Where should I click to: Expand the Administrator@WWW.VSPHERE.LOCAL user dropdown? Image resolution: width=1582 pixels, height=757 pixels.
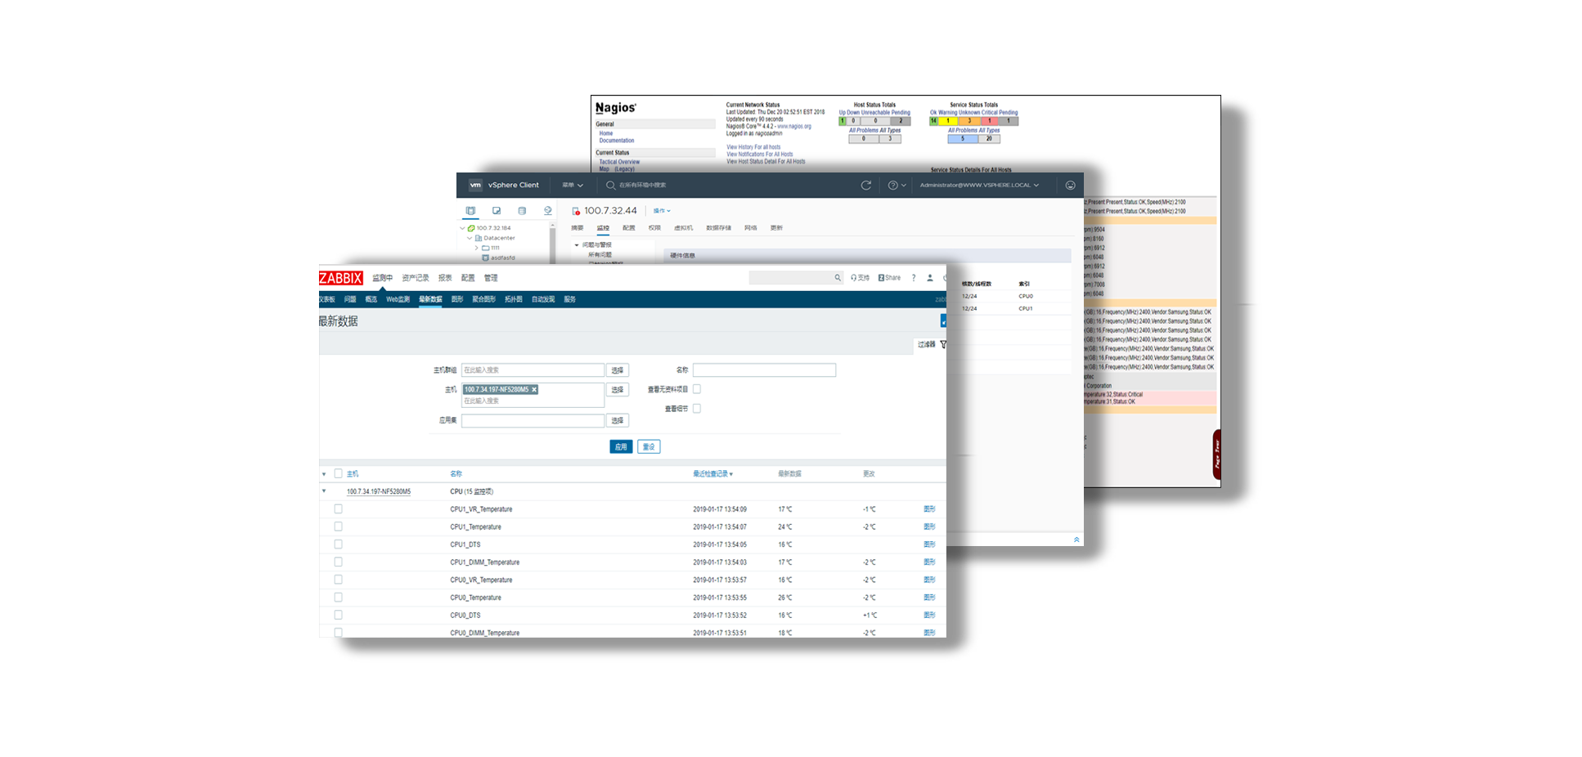(x=979, y=186)
